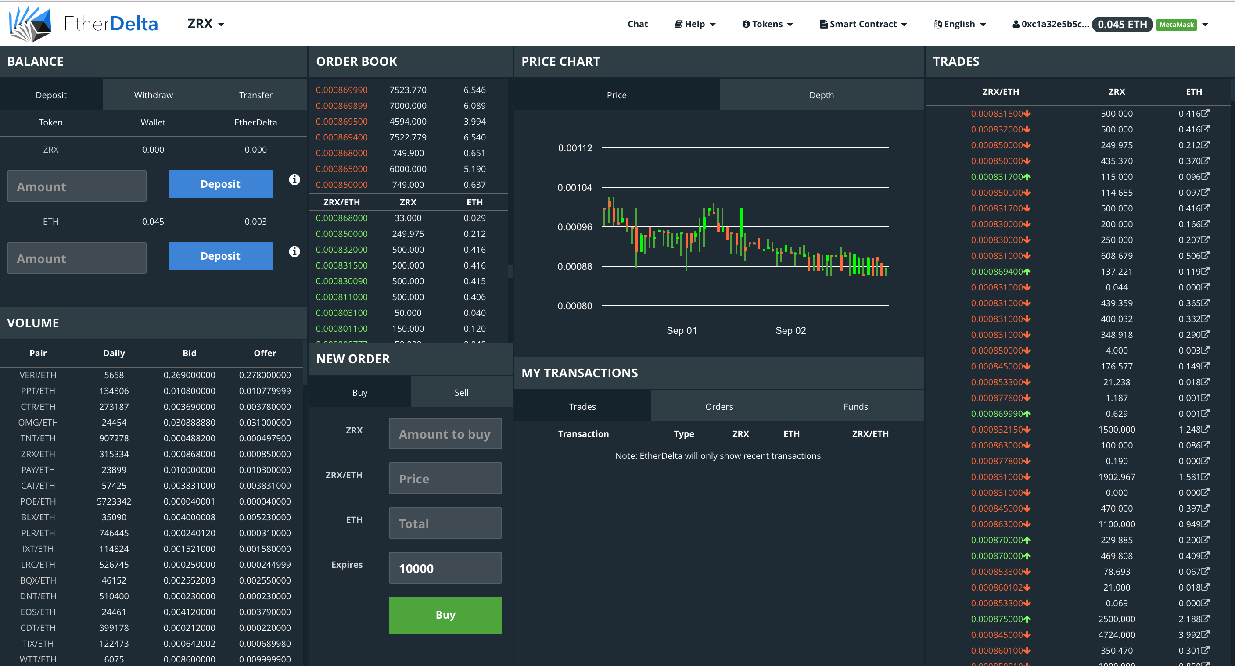Click the EtherDelta logo icon
The height and width of the screenshot is (666, 1235).
tap(30, 24)
